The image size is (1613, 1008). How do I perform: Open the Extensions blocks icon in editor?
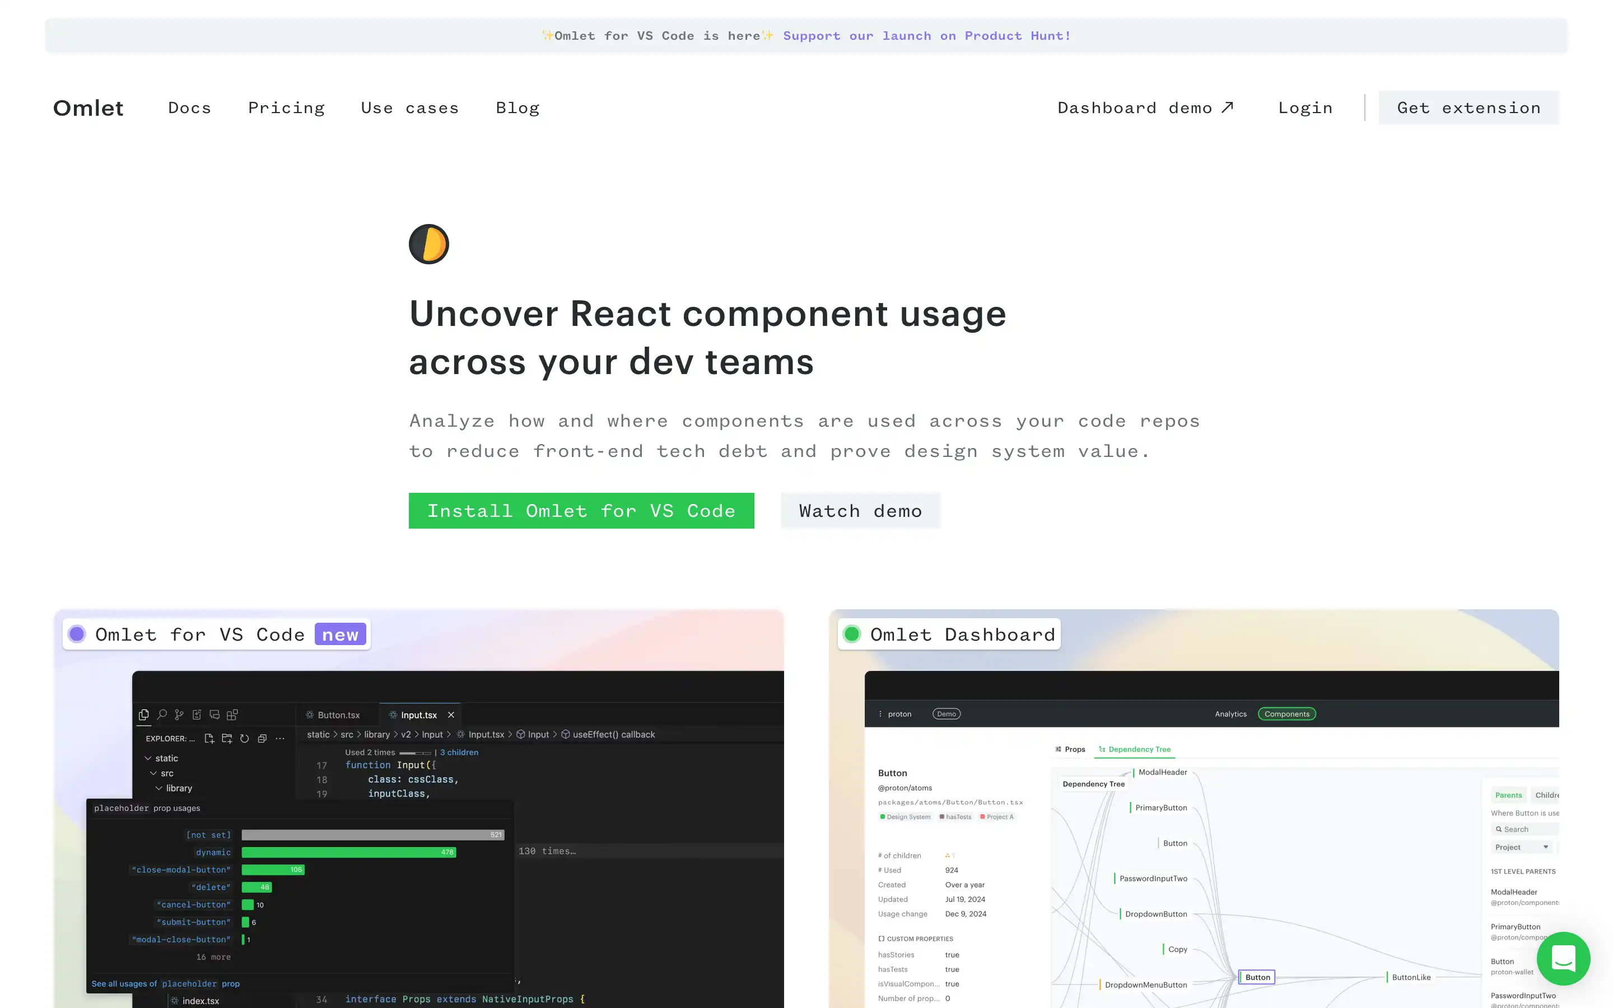click(x=232, y=715)
